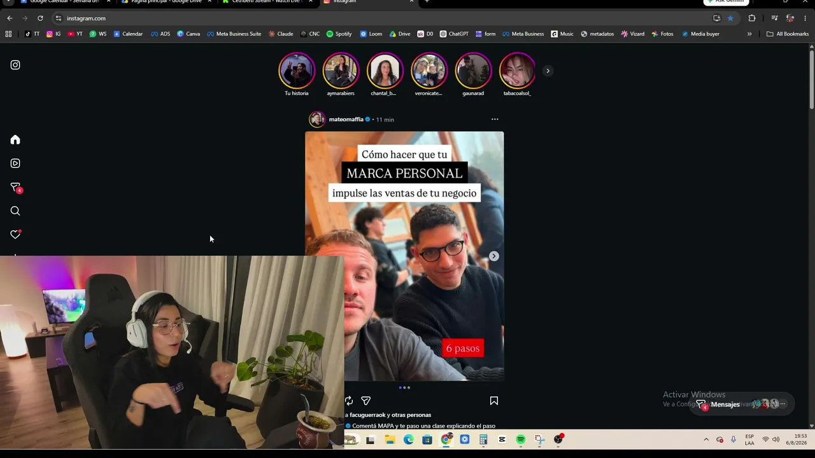Screen dimensions: 815x458
Task: Save the post with bookmark icon
Action: 493,401
